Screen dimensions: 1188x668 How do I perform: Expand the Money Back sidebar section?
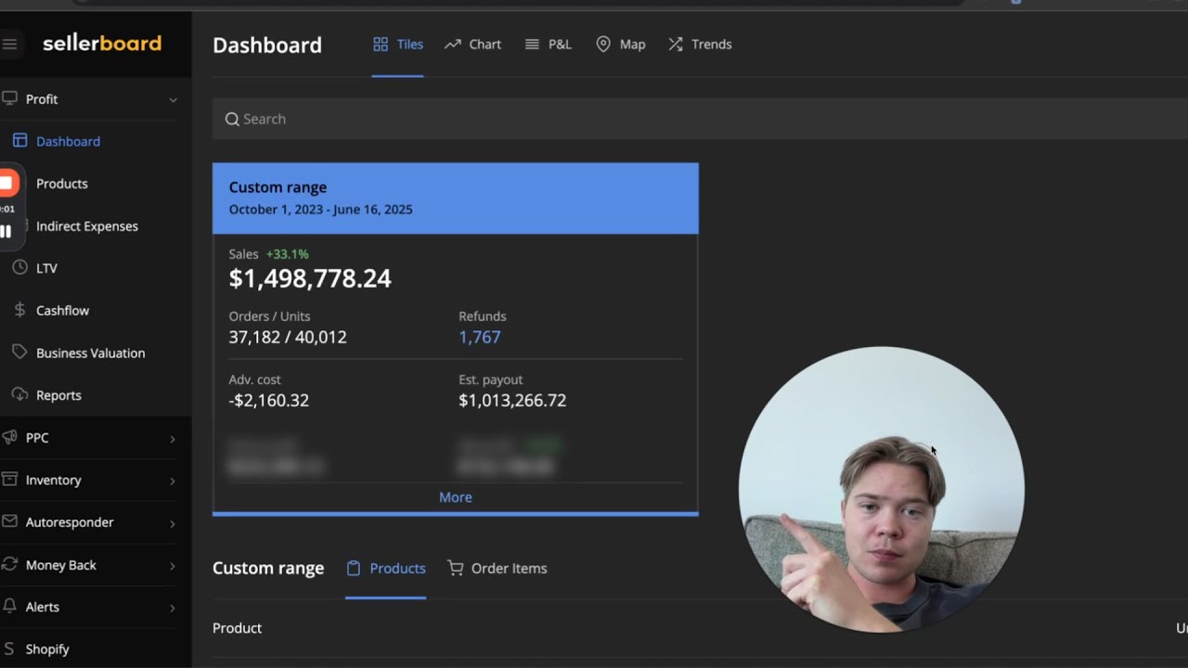click(173, 566)
